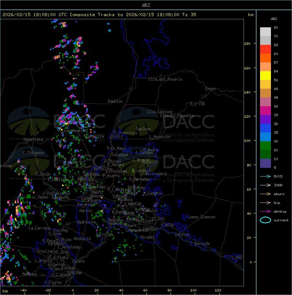The height and width of the screenshot is (295, 292).
Task: Click the 'Villavicencio' map label
Action: (x=71, y=131)
